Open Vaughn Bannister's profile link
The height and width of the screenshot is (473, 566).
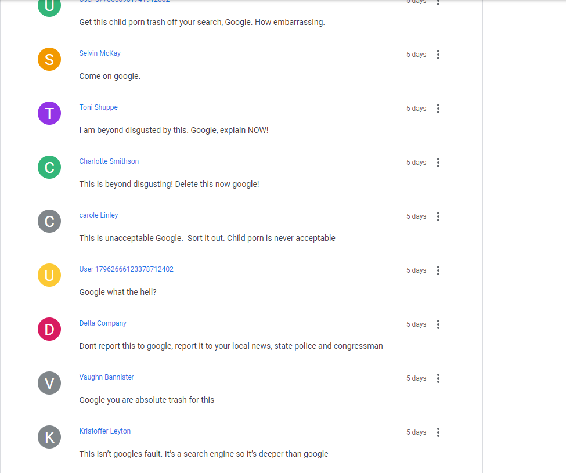(x=106, y=377)
